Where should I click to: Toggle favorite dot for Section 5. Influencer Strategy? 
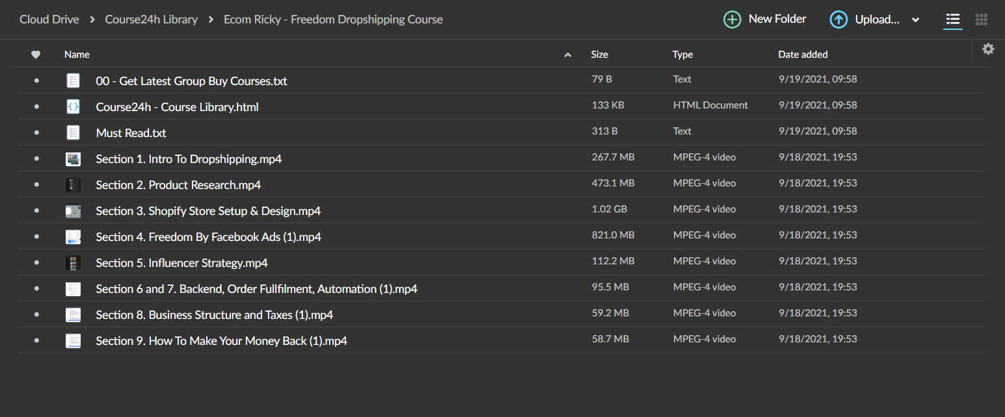[36, 262]
